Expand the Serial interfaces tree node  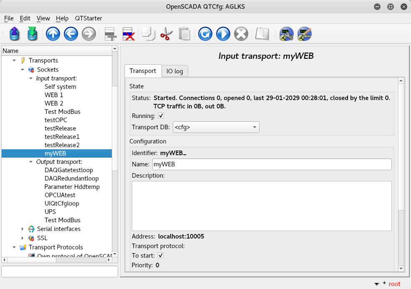[x=23, y=229]
